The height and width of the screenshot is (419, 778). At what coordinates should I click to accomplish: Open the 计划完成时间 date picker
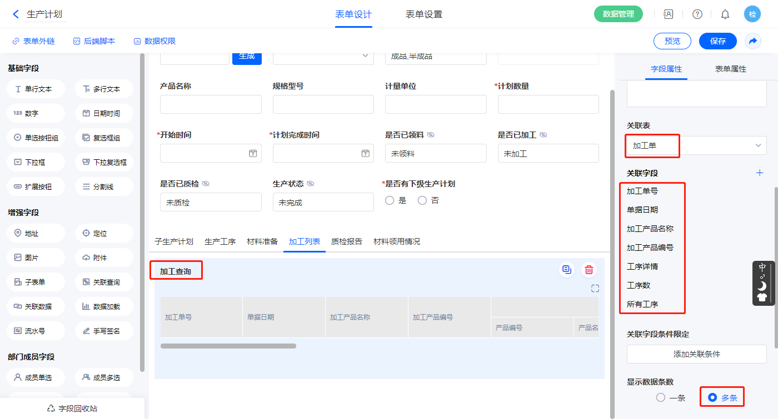coord(365,153)
